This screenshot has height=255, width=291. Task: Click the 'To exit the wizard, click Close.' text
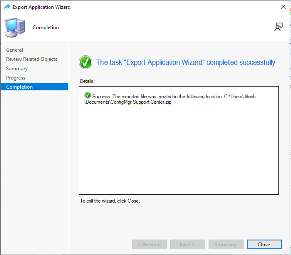point(110,201)
